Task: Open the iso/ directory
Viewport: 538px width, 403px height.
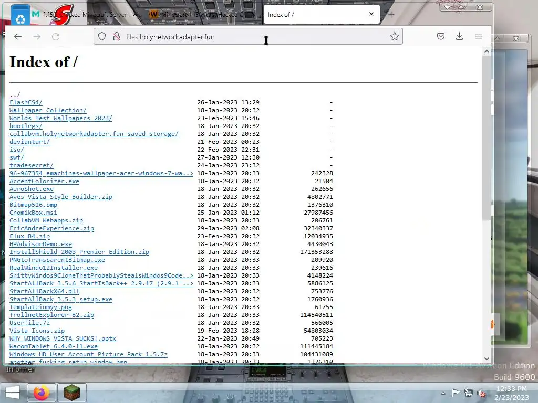Action: [16, 150]
